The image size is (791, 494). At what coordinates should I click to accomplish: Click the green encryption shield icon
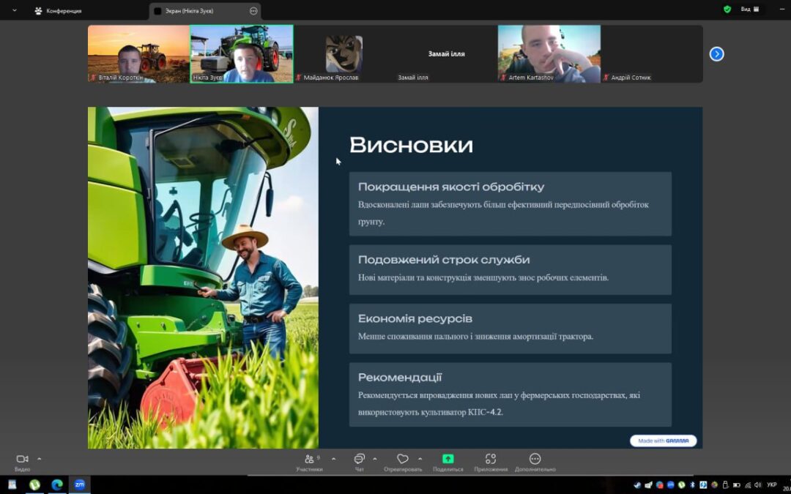727,10
